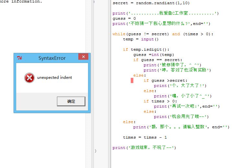Click the 'guess = 0' line
This screenshot has height=168, width=245.
click(124, 18)
